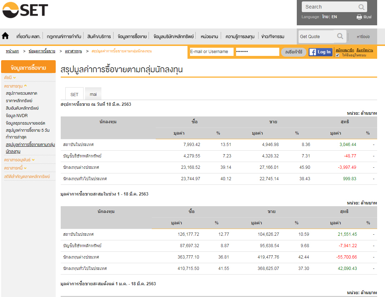Switch to the mai tab
The image size is (385, 297).
[93, 94]
